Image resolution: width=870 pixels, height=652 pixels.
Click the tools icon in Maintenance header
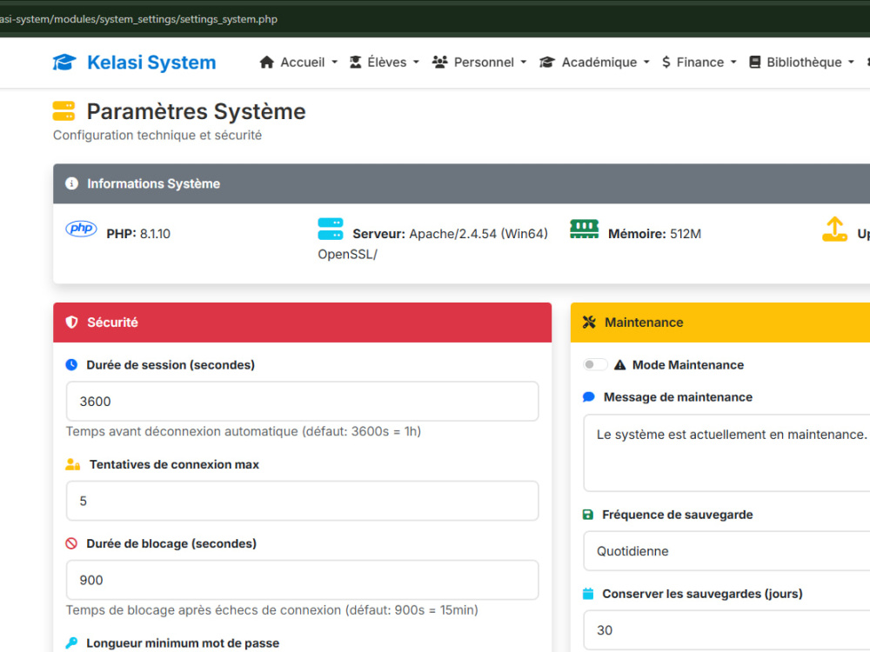(589, 323)
